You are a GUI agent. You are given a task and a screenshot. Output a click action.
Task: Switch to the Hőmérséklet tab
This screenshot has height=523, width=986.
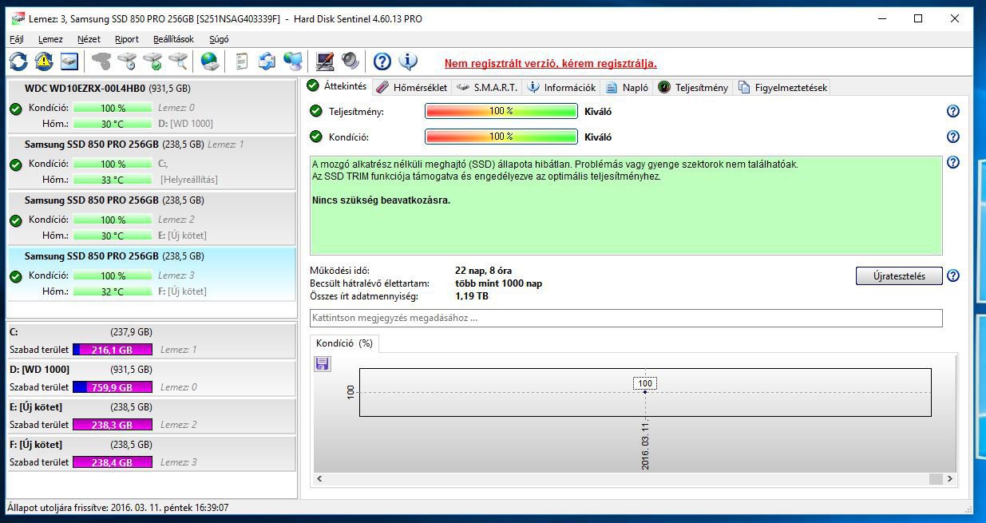click(x=411, y=87)
